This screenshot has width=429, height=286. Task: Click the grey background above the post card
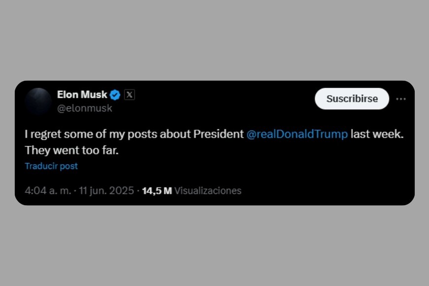point(214,39)
